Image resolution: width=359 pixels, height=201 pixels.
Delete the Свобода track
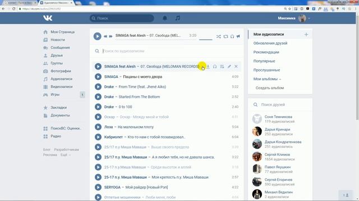(236, 66)
